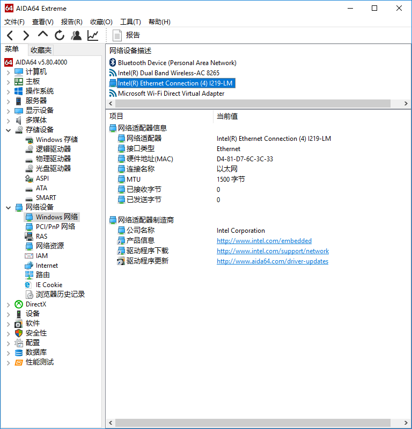Click the Refresh toolbar icon
412x429 pixels.
(x=60, y=35)
